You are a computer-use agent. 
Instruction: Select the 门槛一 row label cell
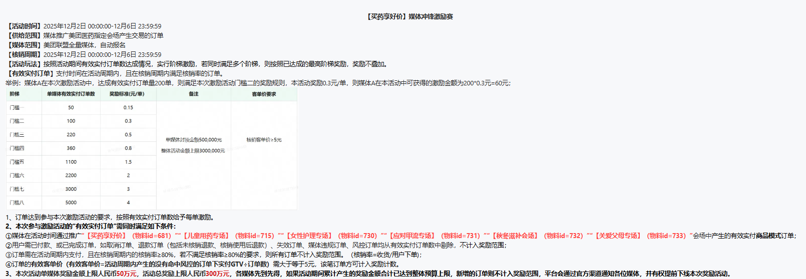pos(17,107)
